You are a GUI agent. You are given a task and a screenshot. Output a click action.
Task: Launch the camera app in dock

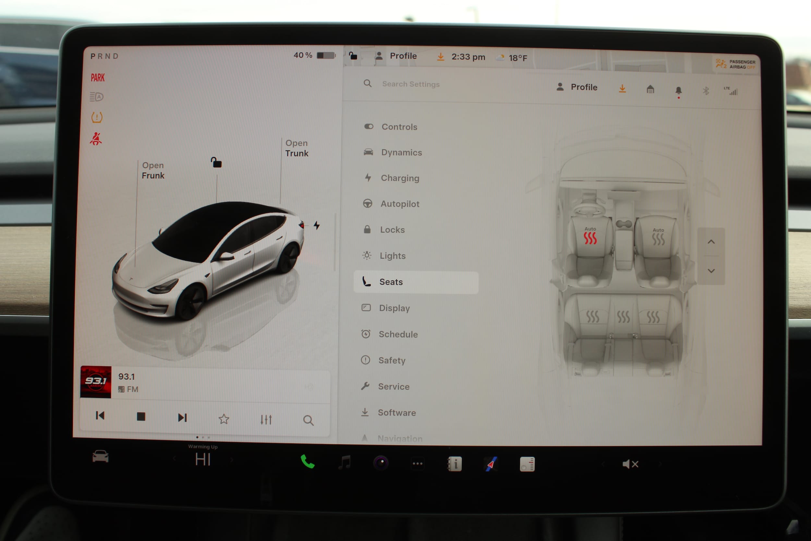pos(381,463)
